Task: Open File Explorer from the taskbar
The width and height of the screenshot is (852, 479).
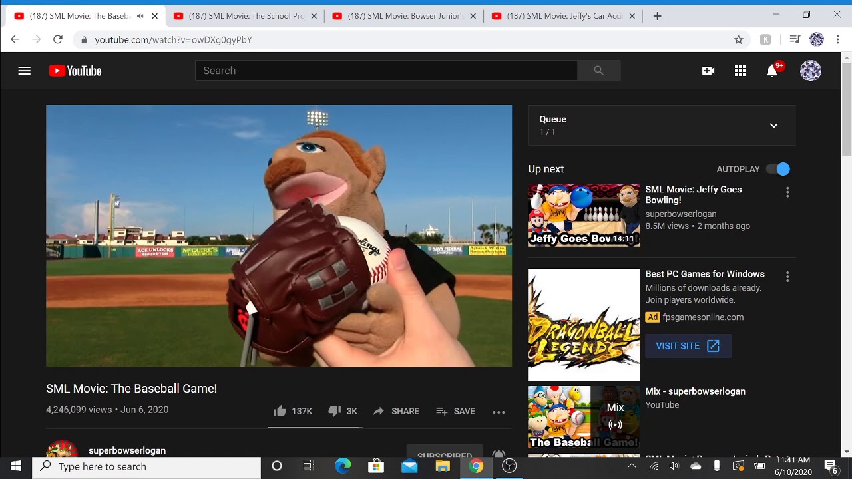Action: tap(443, 466)
